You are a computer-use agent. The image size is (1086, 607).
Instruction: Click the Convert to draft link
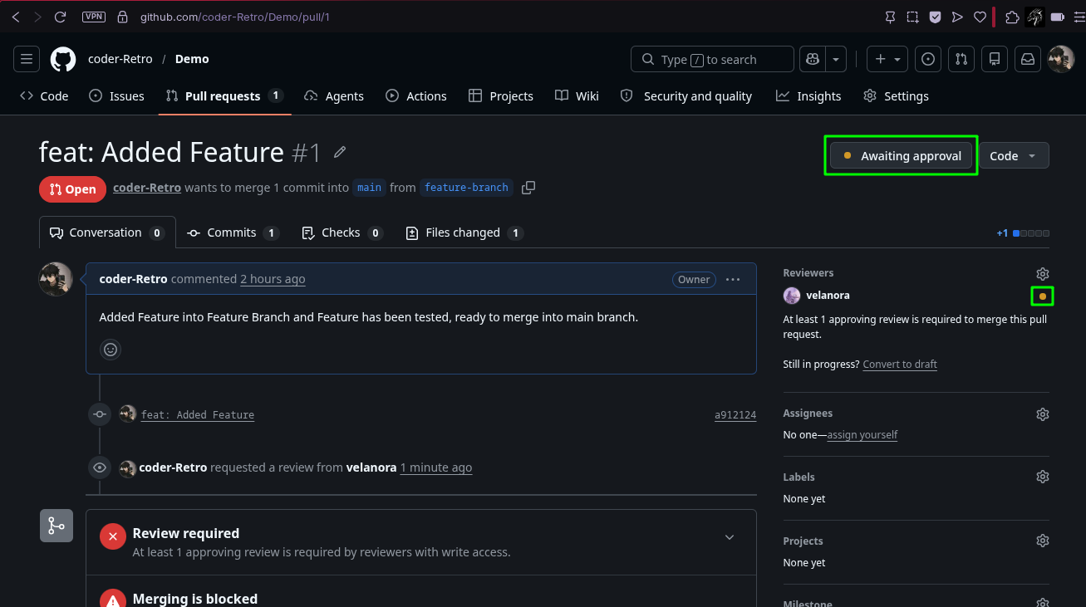click(900, 365)
